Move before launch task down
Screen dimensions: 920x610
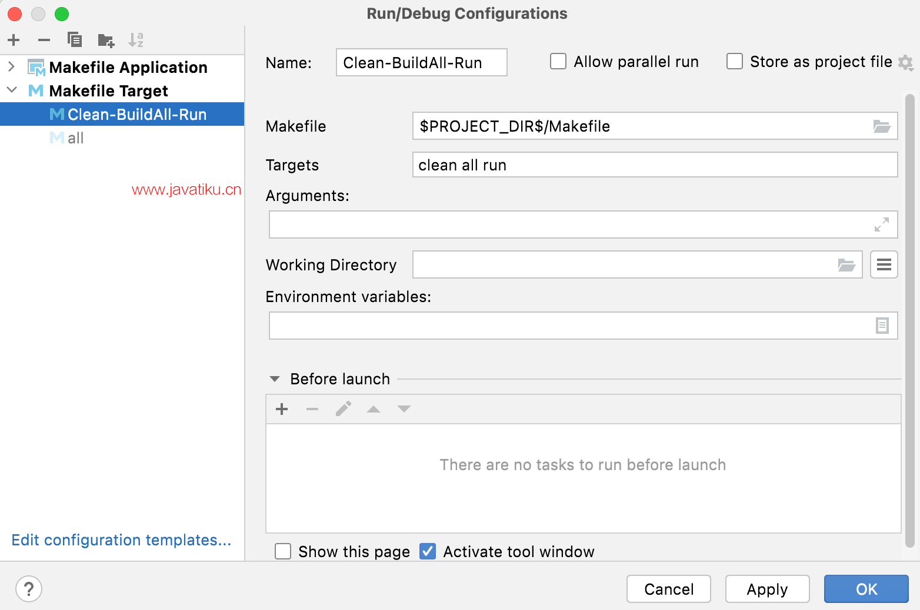(404, 409)
